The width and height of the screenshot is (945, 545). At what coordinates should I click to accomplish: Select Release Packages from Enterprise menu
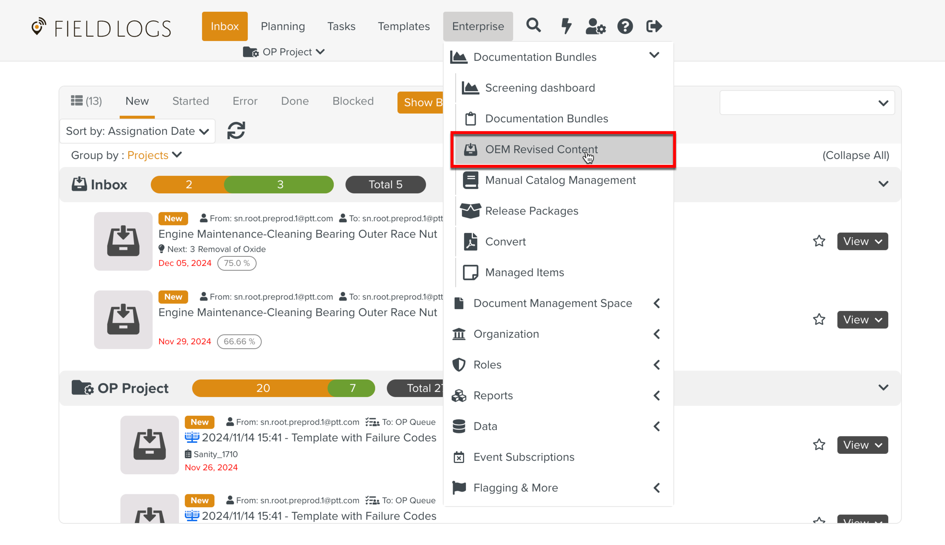(x=531, y=211)
